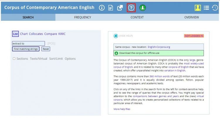The width and height of the screenshot is (220, 118).
Task: Toggle the Sections checkbox
Action: (x=14, y=59)
